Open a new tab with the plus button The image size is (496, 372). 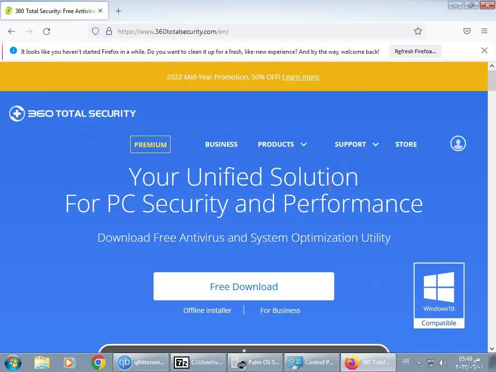(118, 11)
